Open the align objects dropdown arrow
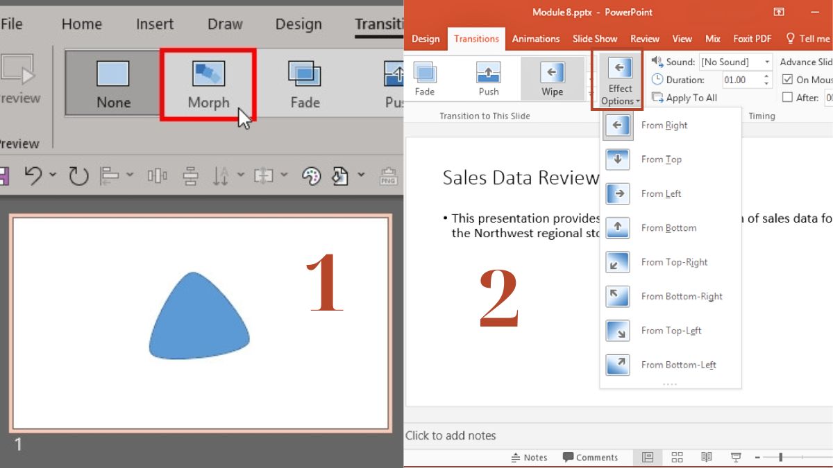This screenshot has width=833, height=468. click(130, 176)
